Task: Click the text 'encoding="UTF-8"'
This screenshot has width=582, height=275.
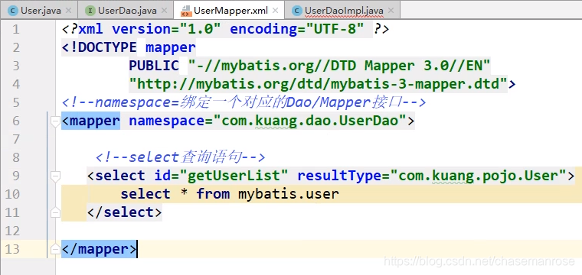Action: pos(297,29)
